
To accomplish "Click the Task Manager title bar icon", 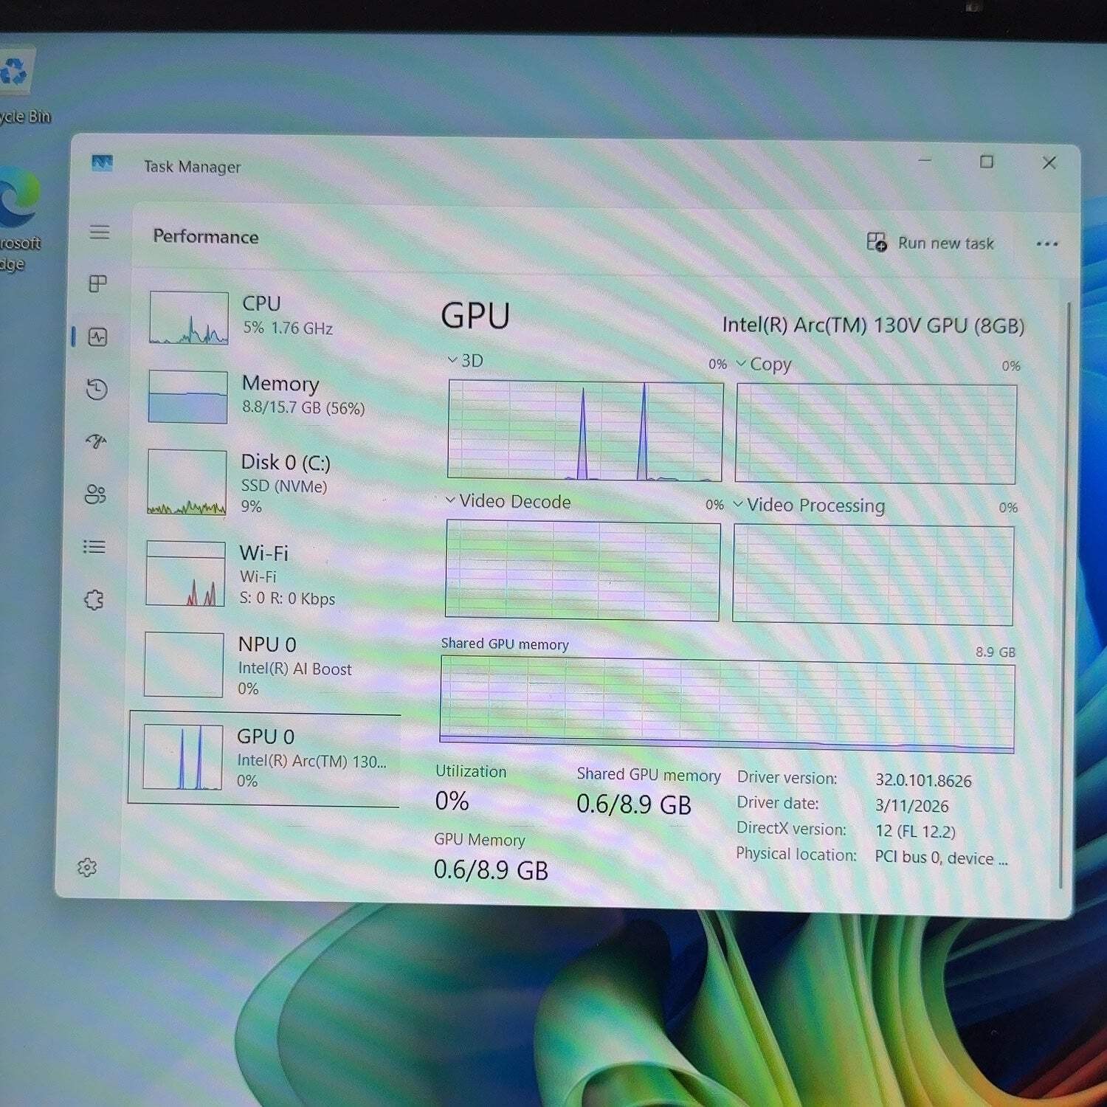I will 102,162.
